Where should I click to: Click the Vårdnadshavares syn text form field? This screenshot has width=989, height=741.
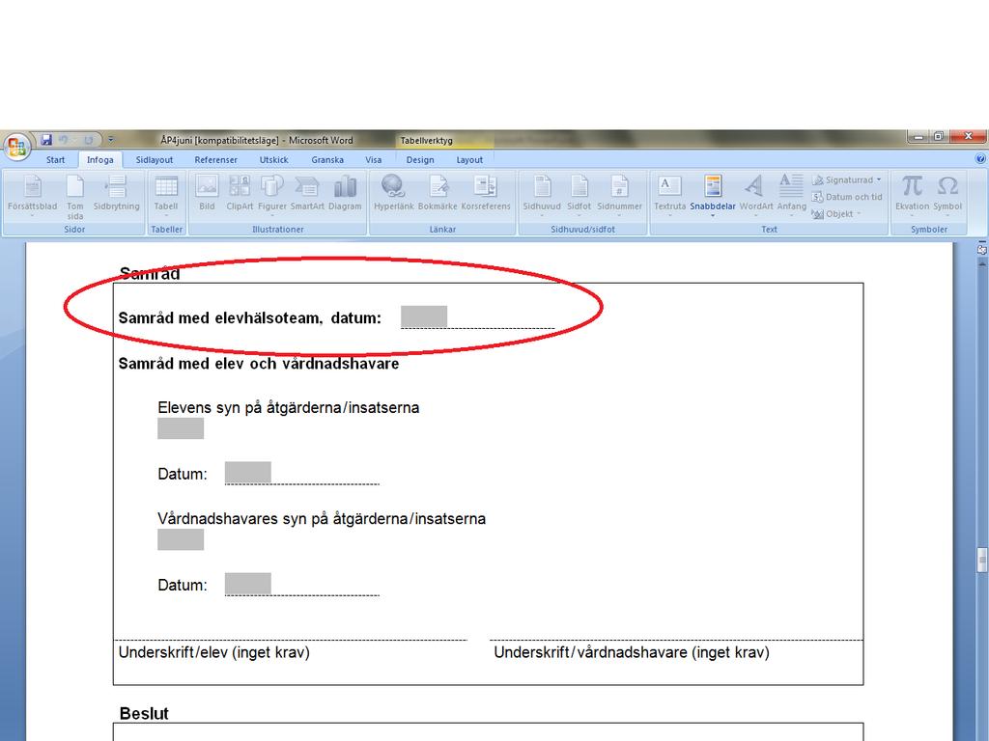pos(181,539)
